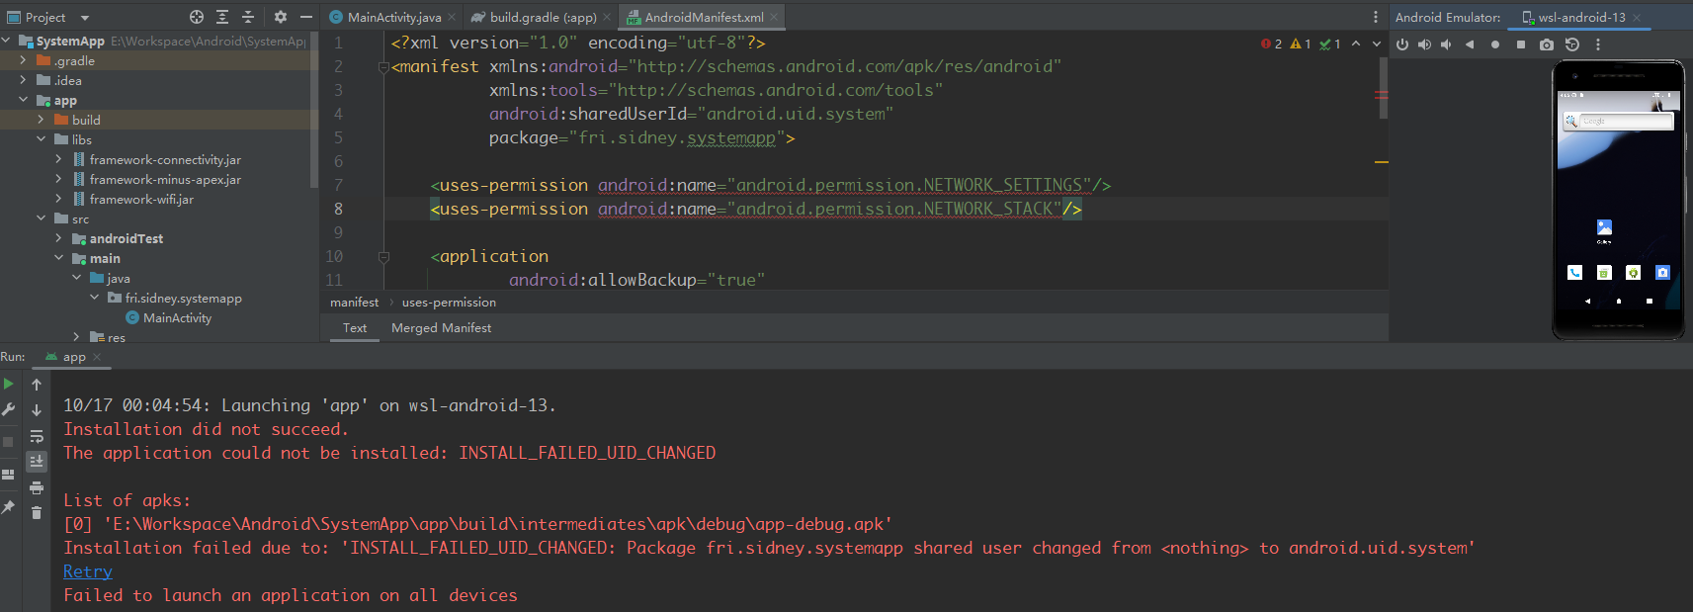Click the print icon in Run panel
Viewport: 1693px width, 612px height.
coord(37,487)
